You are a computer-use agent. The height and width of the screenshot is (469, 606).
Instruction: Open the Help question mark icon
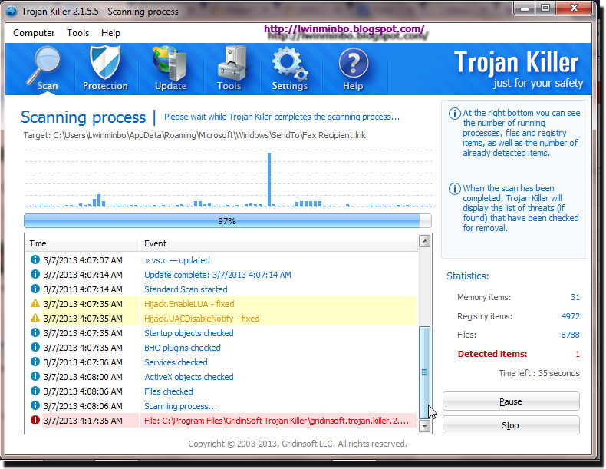coord(353,68)
